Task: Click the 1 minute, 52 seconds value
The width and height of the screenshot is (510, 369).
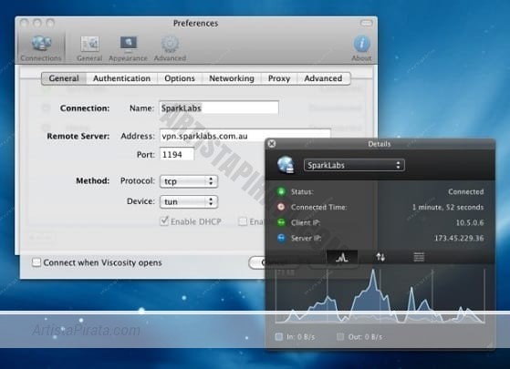Action: pos(448,207)
